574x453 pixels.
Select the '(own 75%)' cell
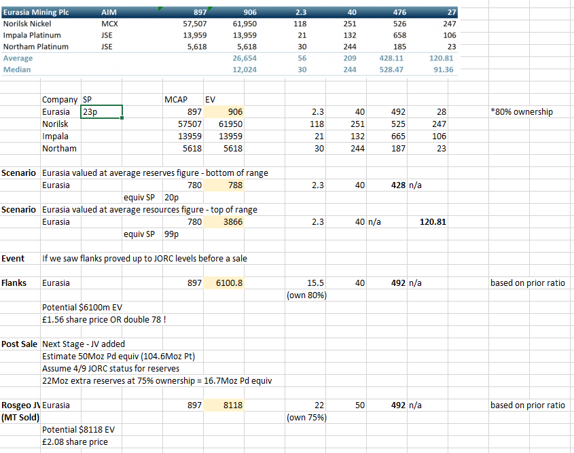(x=306, y=417)
